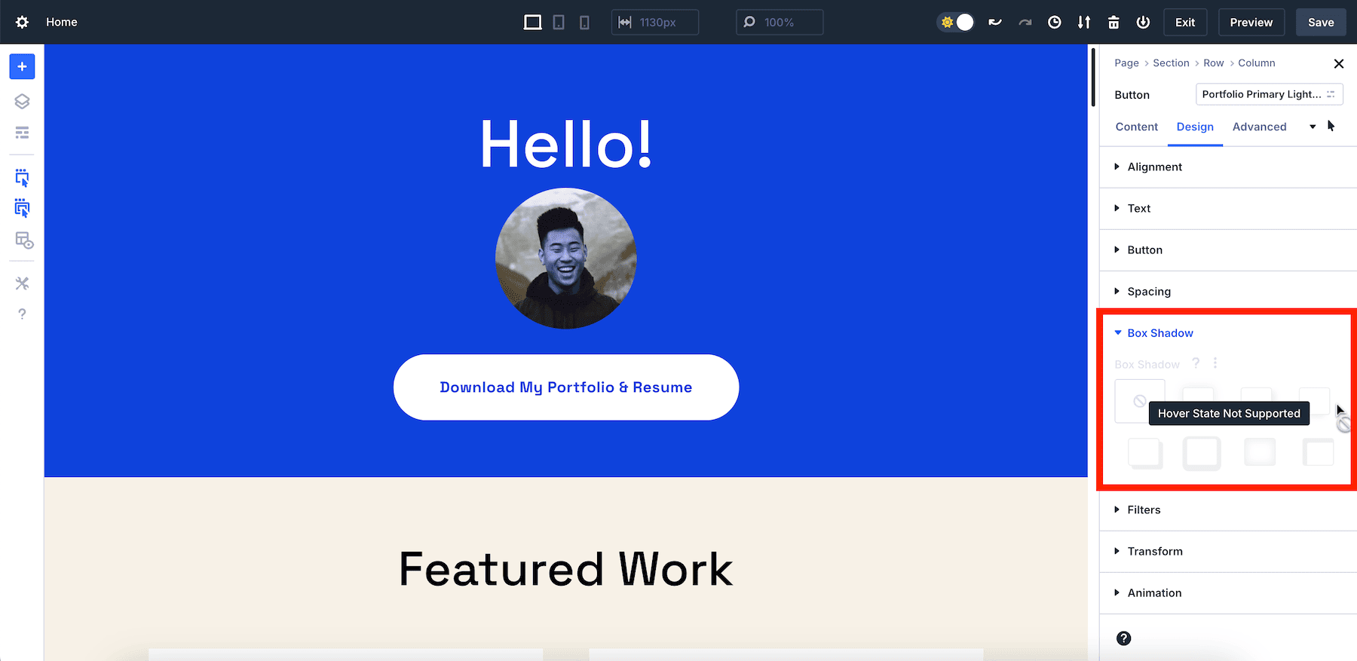
Task: Collapse the Box Shadow section
Action: [1160, 333]
